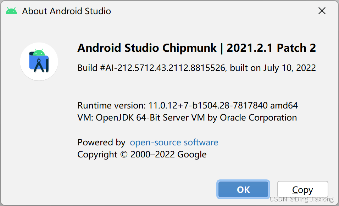Click the About Android Studio title text
The height and width of the screenshot is (206, 339).
(66, 11)
